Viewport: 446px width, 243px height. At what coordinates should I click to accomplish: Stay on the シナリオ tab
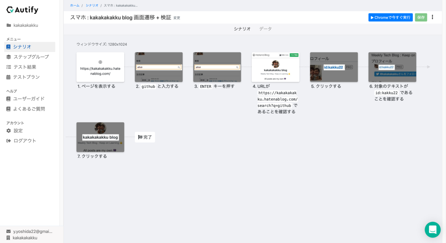(242, 28)
